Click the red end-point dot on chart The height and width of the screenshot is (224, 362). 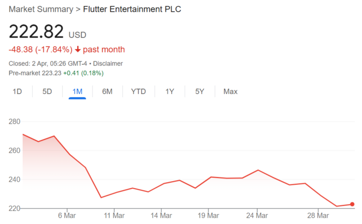(353, 204)
